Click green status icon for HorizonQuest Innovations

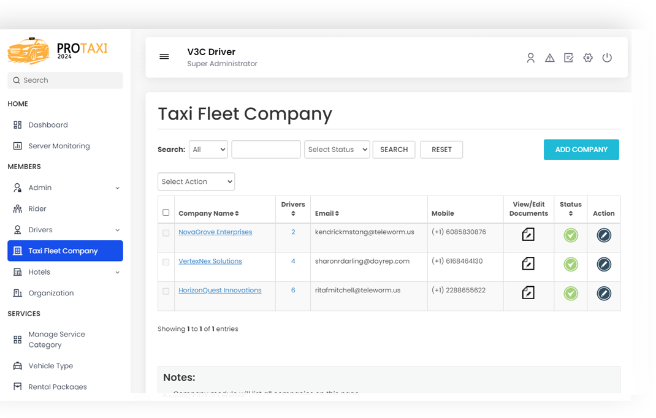tap(571, 294)
